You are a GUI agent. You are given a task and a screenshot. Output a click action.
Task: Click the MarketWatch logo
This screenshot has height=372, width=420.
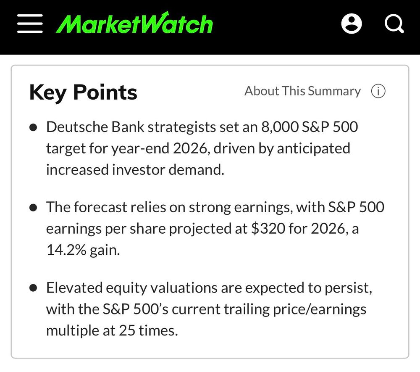[134, 24]
